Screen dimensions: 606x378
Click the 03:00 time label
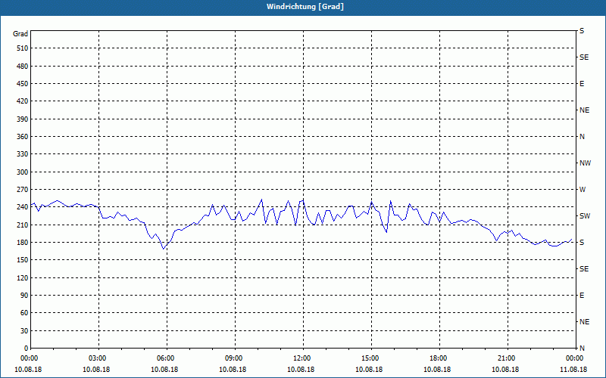(98, 358)
